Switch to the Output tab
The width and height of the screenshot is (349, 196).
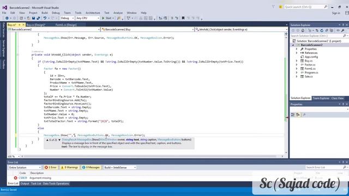(25, 183)
